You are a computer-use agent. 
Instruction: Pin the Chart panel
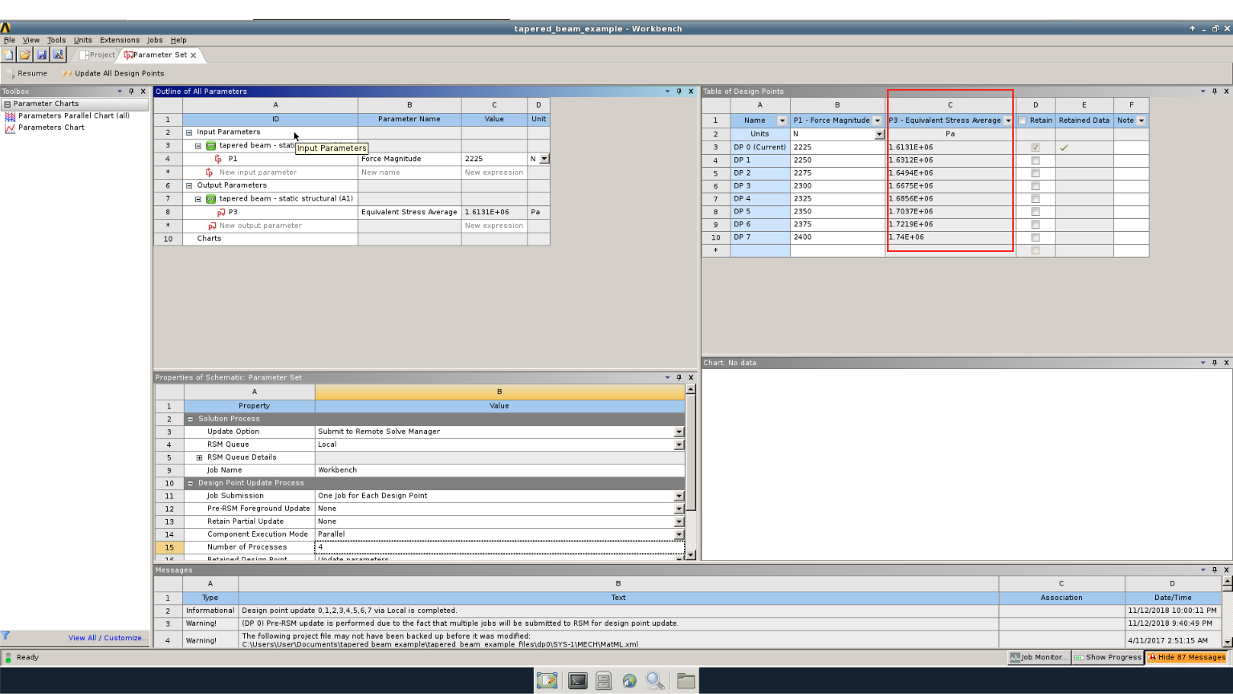1215,363
